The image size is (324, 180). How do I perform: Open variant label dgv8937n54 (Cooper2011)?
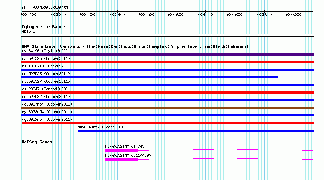(47, 105)
